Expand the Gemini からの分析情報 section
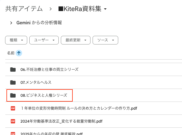The image size is (182, 135). 11,23
